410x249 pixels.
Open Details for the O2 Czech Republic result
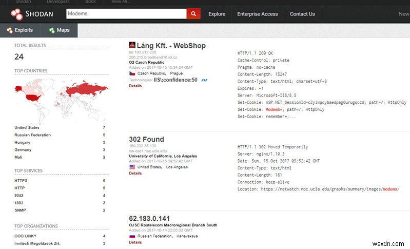coord(135,86)
